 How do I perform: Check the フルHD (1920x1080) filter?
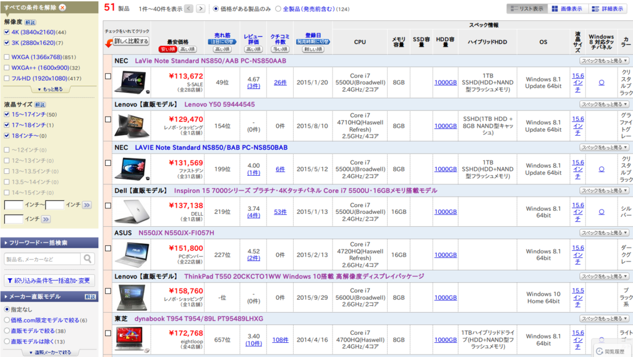6,78
